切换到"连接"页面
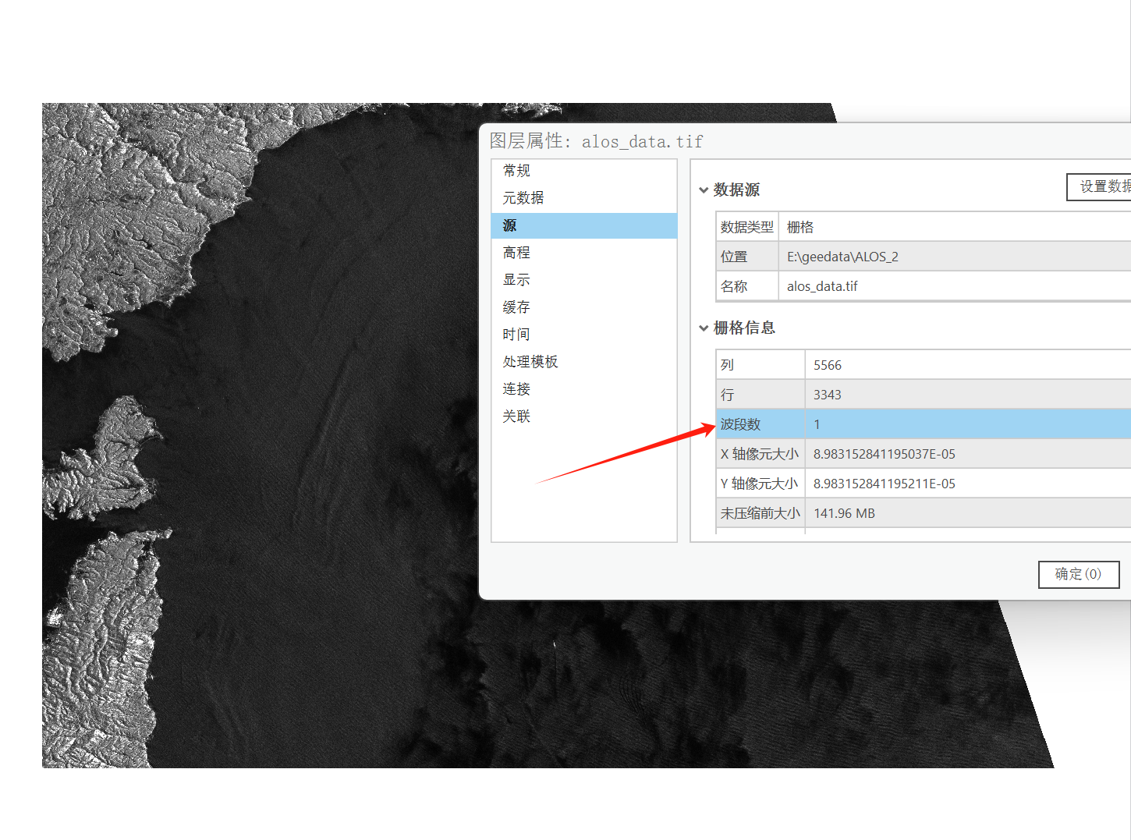This screenshot has width=1131, height=840. pyautogui.click(x=516, y=388)
